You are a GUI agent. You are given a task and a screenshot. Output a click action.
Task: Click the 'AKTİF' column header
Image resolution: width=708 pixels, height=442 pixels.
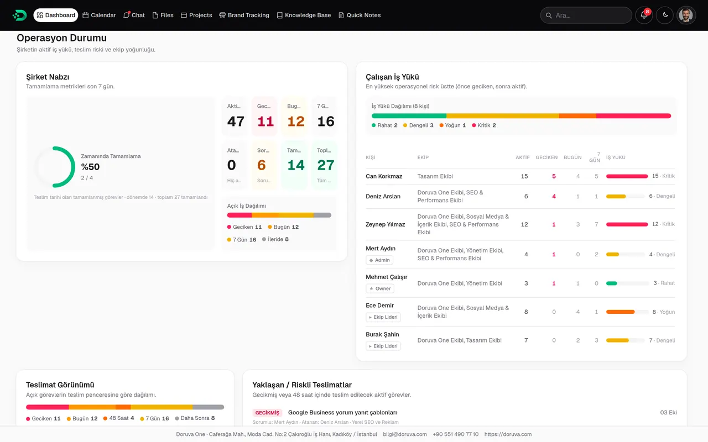pos(523,157)
